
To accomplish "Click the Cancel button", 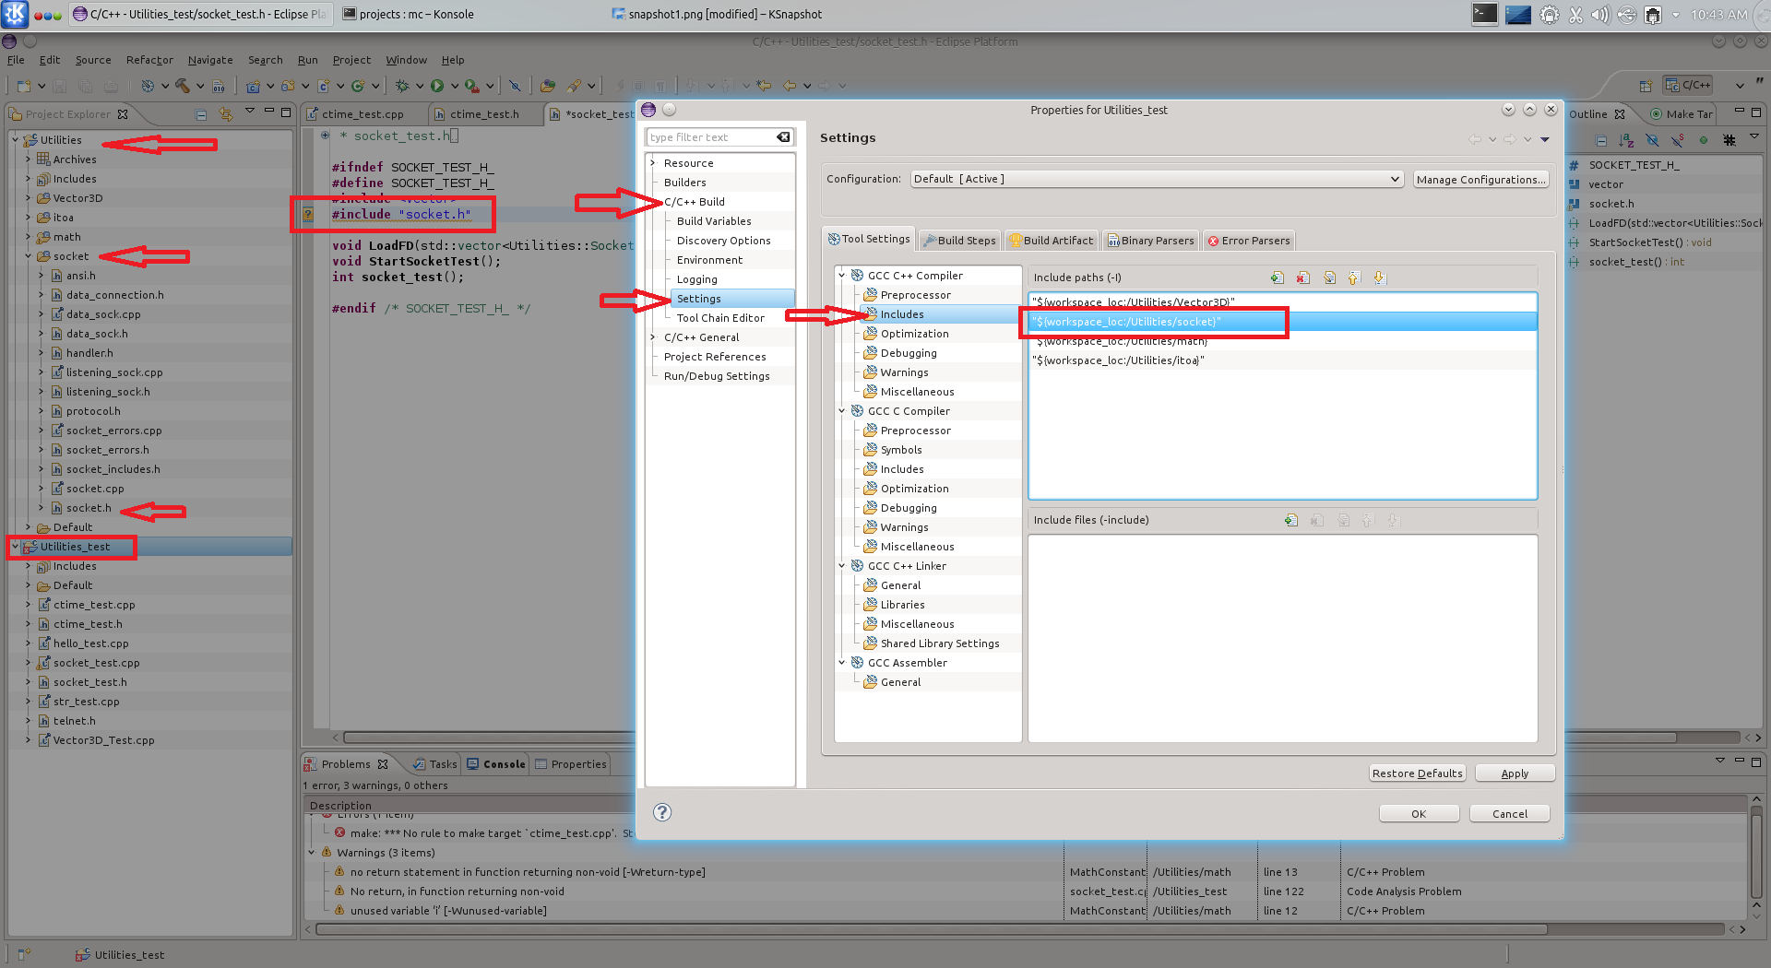I will [1509, 814].
